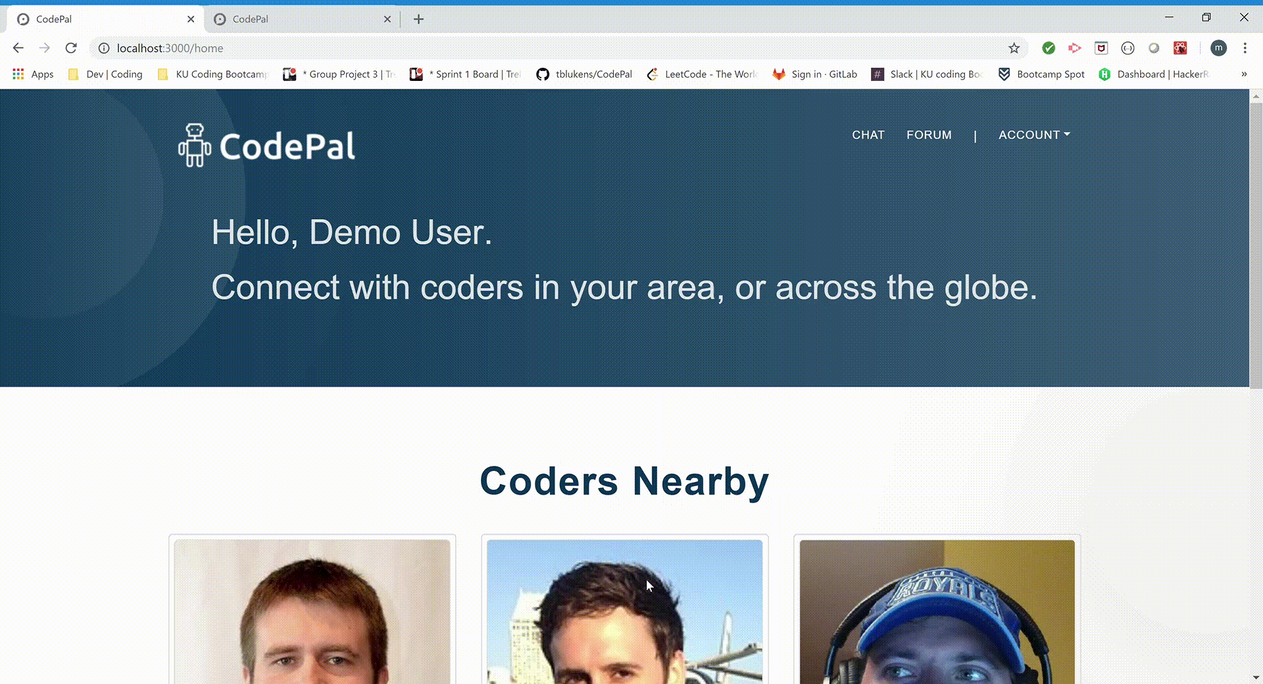View site information icon in address bar

coord(104,48)
